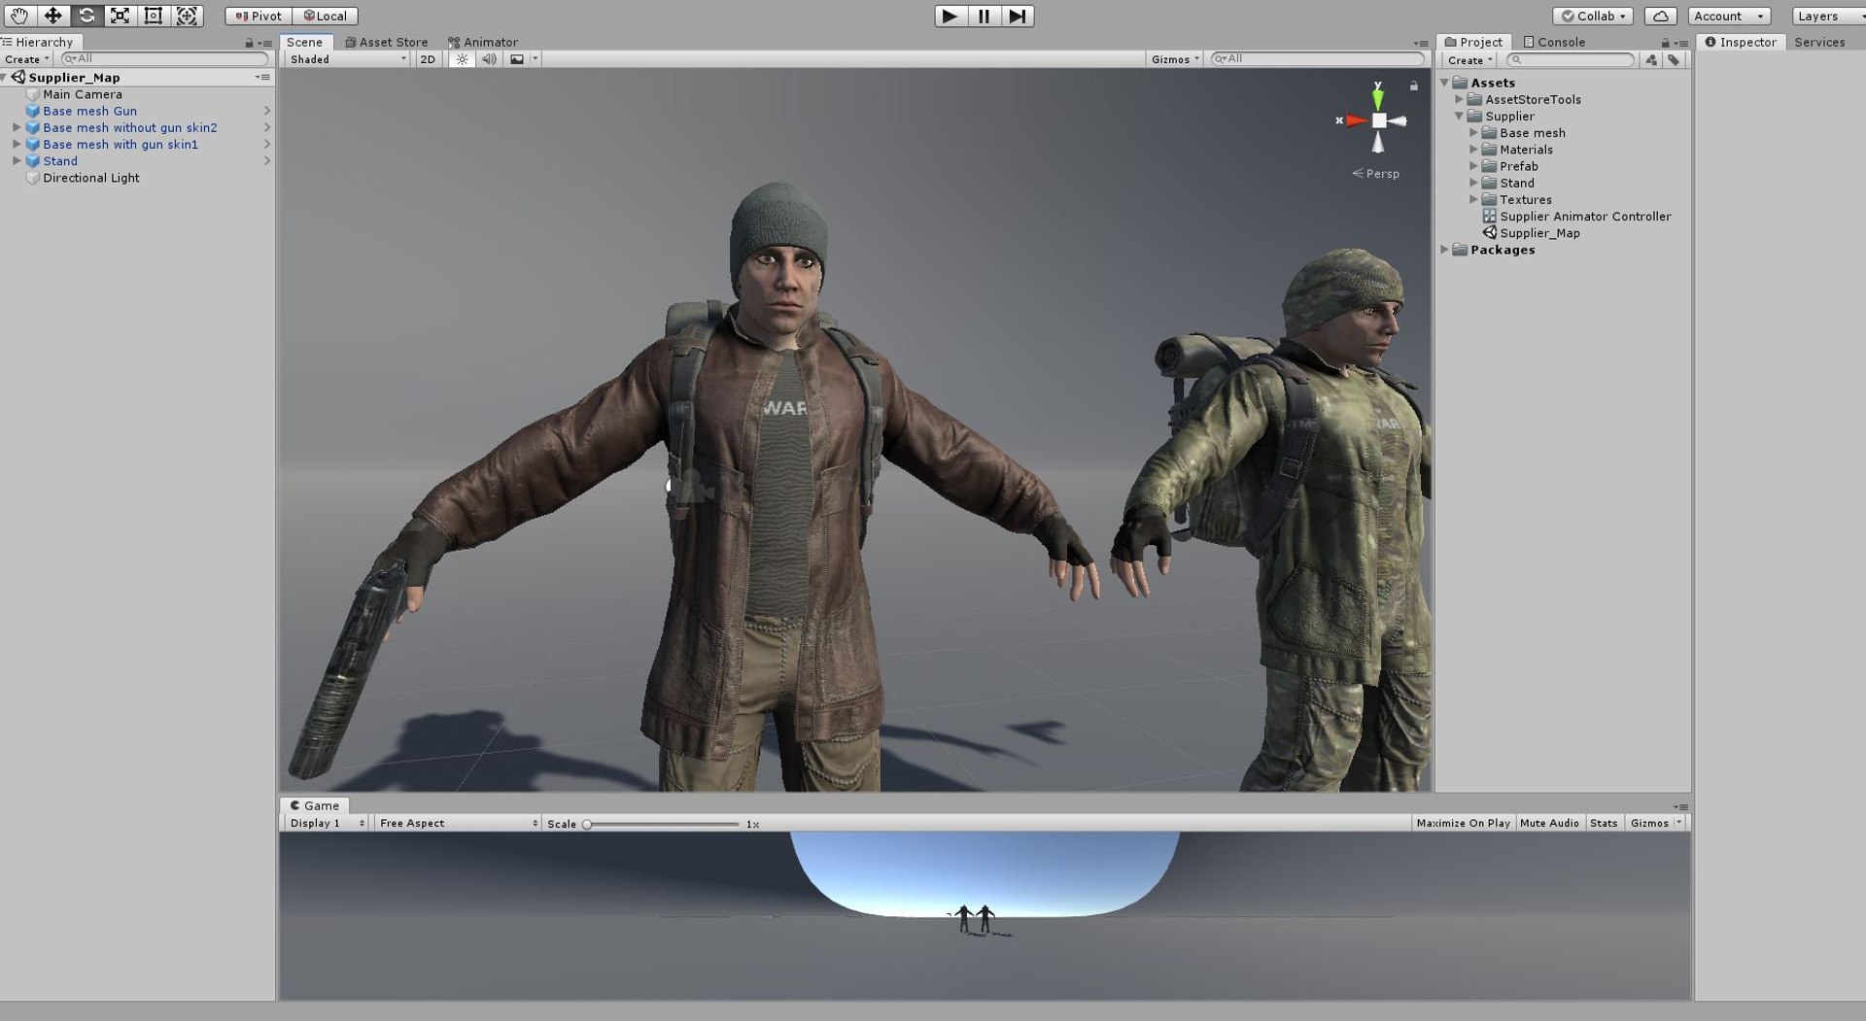Open Free Aspect dropdown
This screenshot has width=1866, height=1021.
click(458, 823)
